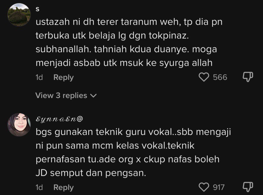The image size is (263, 195).
Task: Reply to the comment from user s
Action: 64,77
